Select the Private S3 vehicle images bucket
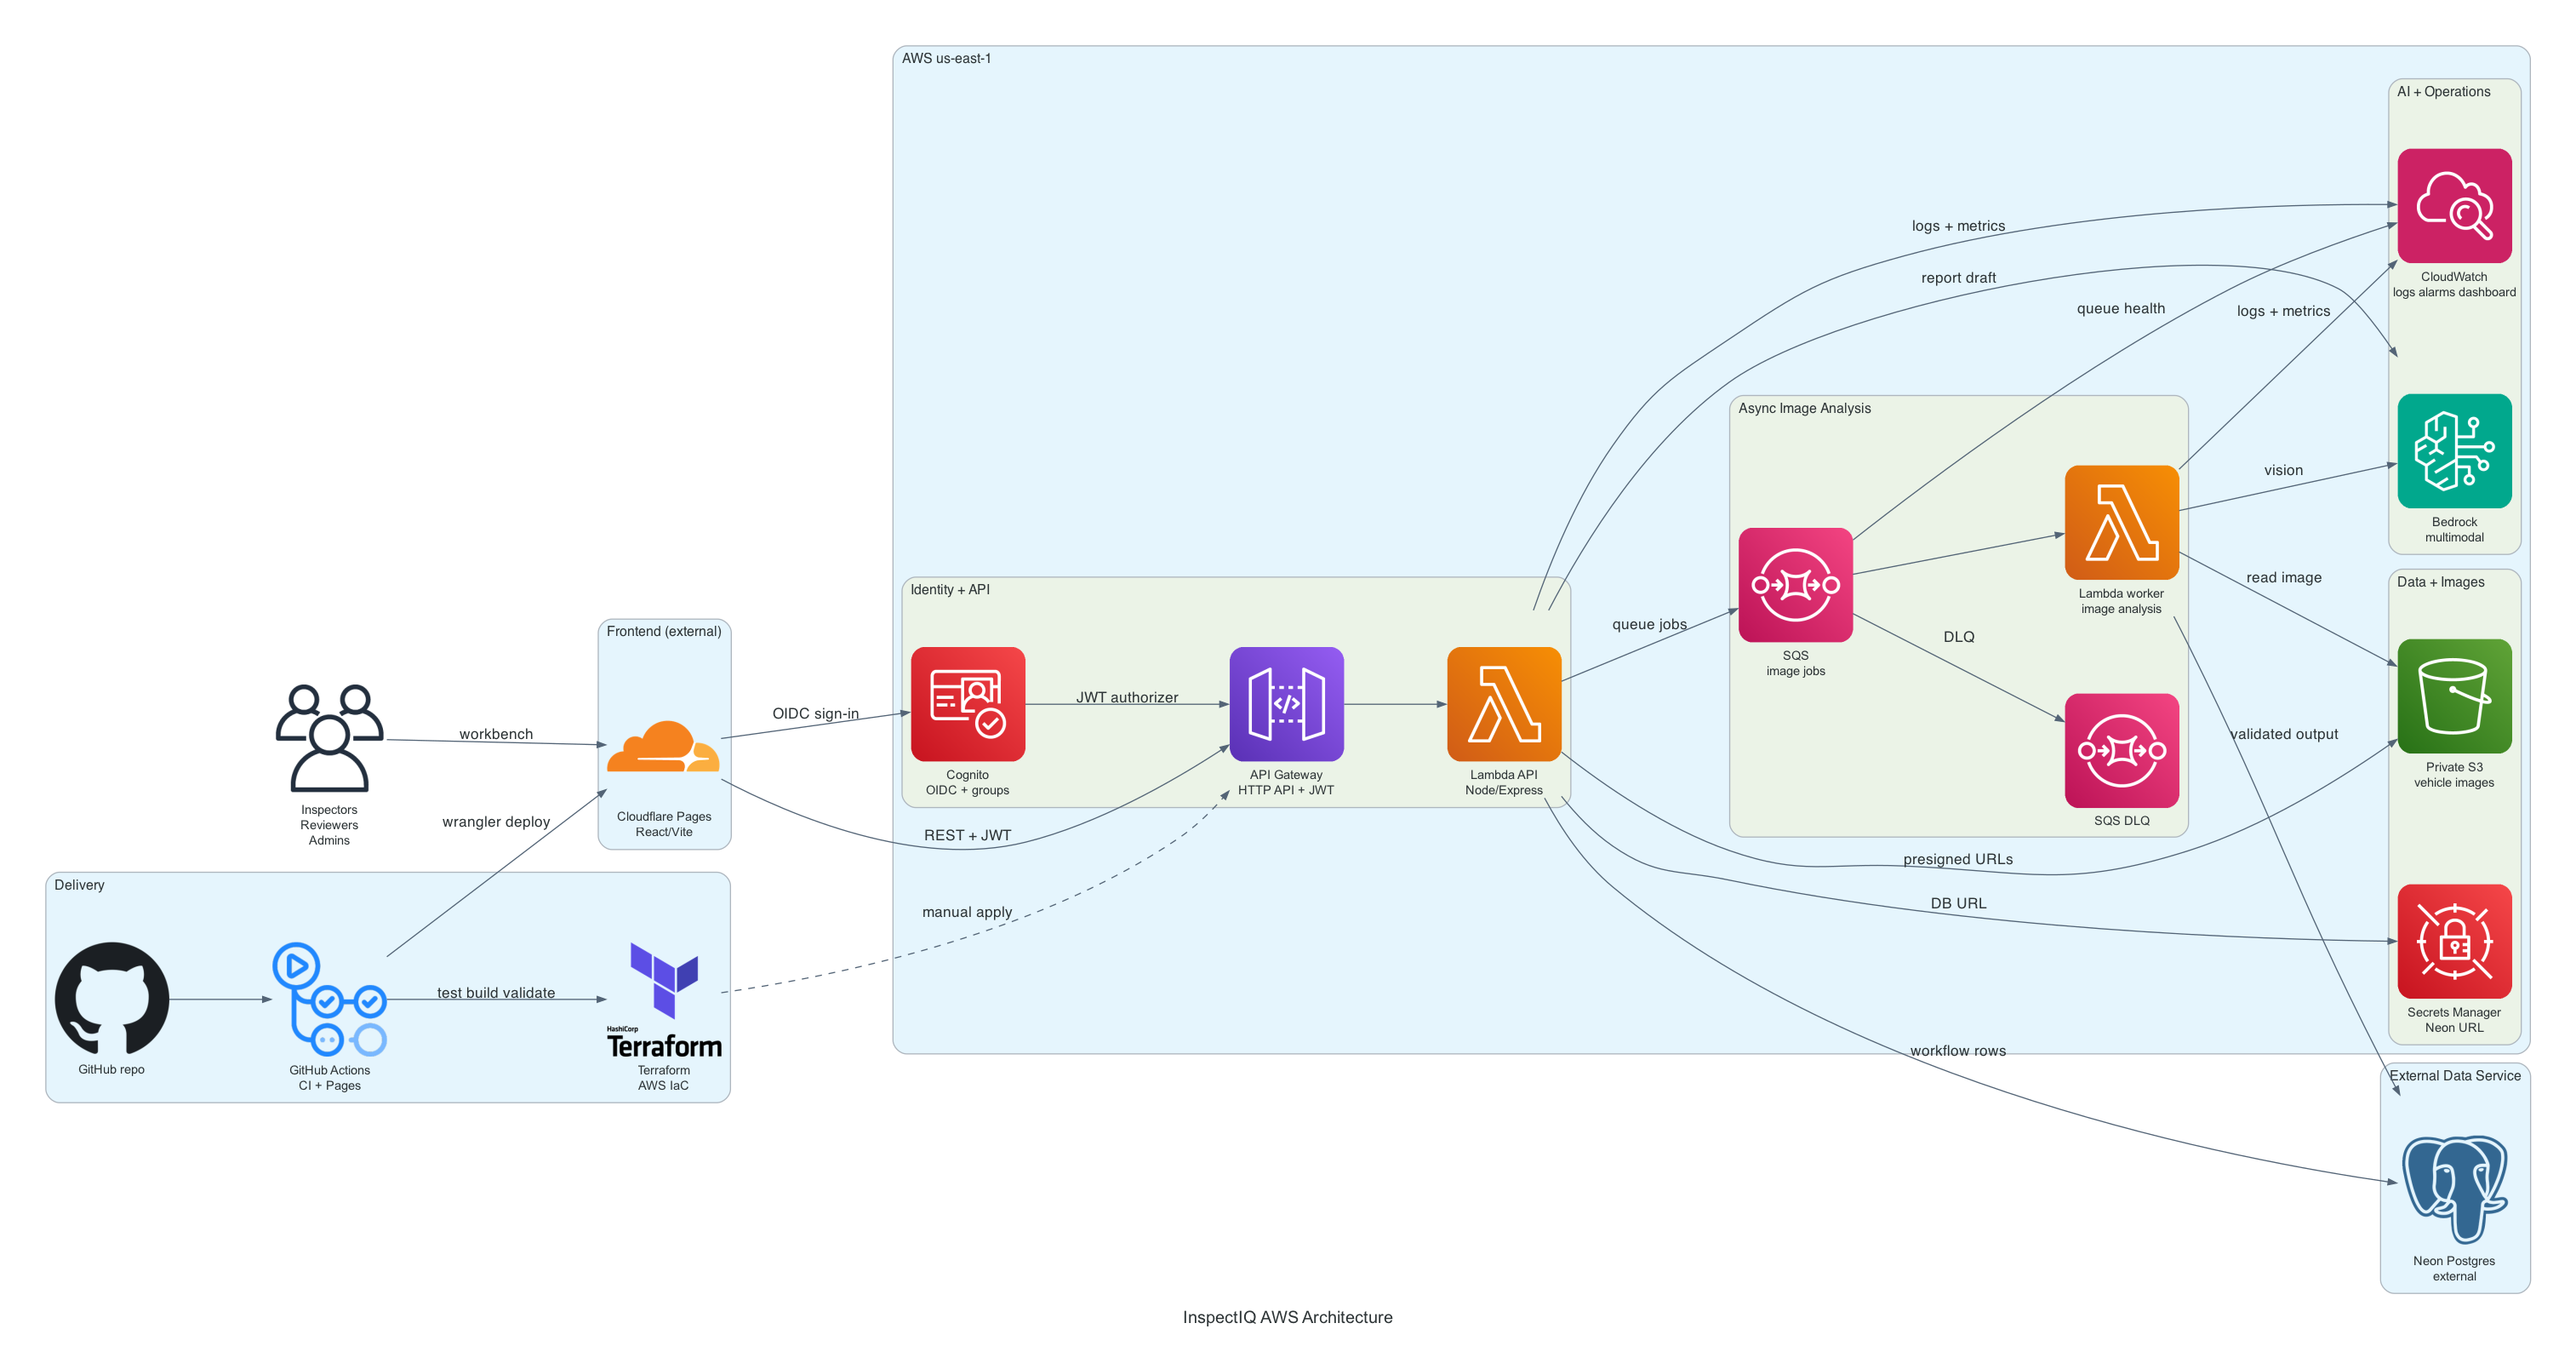The image size is (2576, 1369). (2455, 696)
